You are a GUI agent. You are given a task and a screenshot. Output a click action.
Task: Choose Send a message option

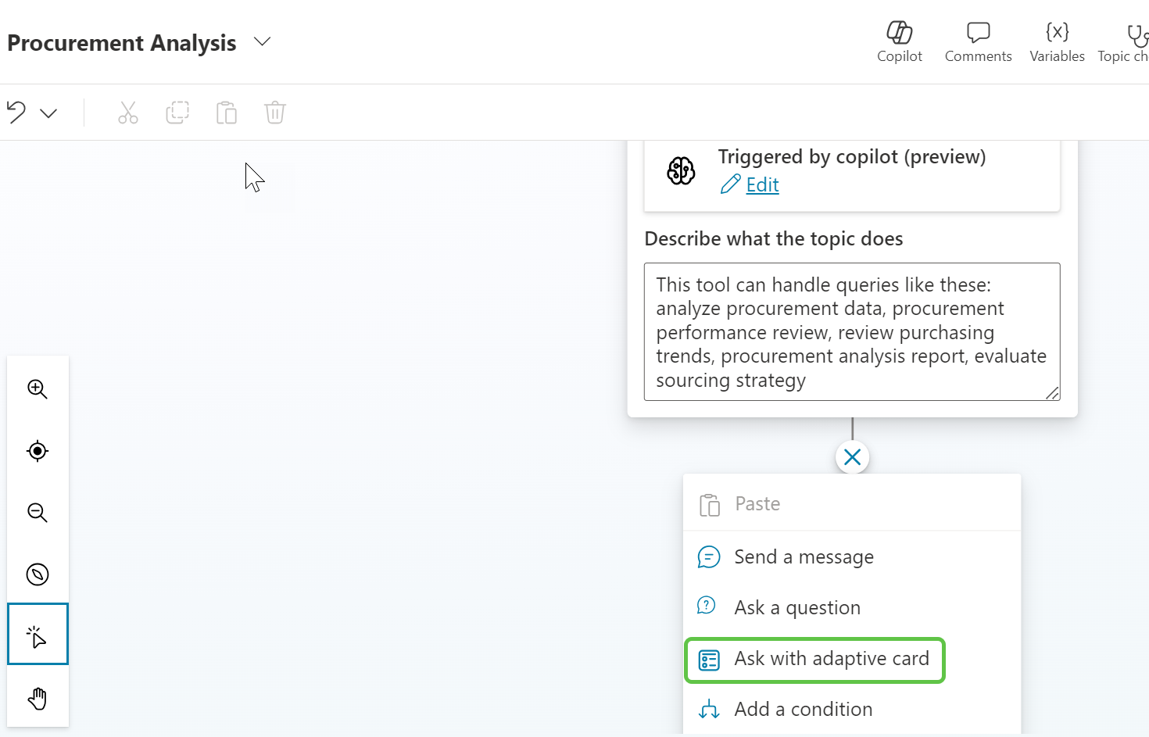804,557
